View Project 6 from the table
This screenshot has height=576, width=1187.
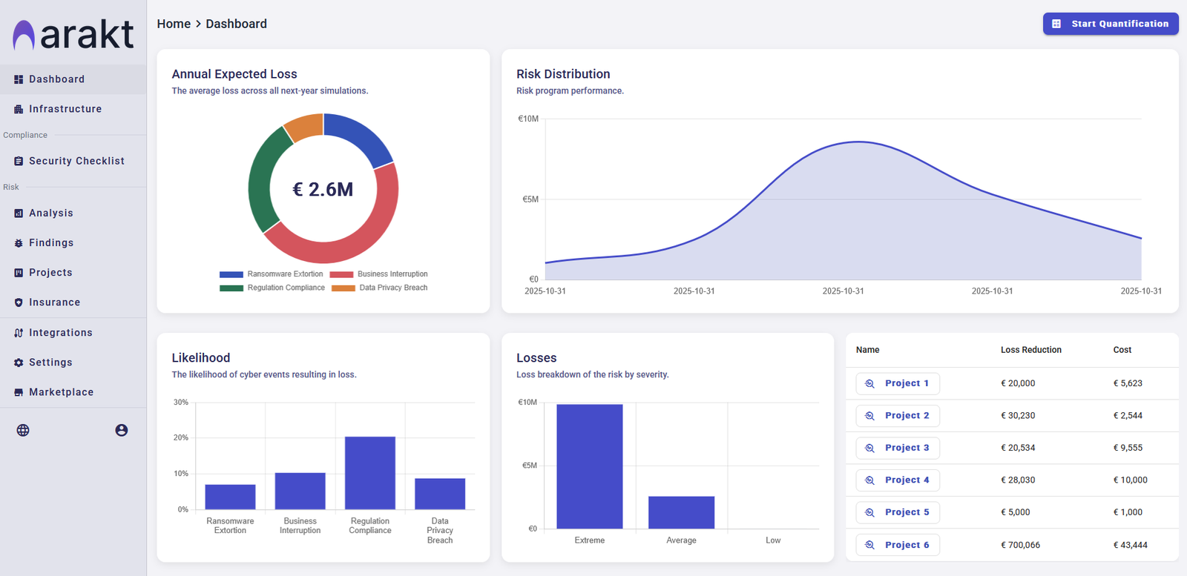(898, 545)
